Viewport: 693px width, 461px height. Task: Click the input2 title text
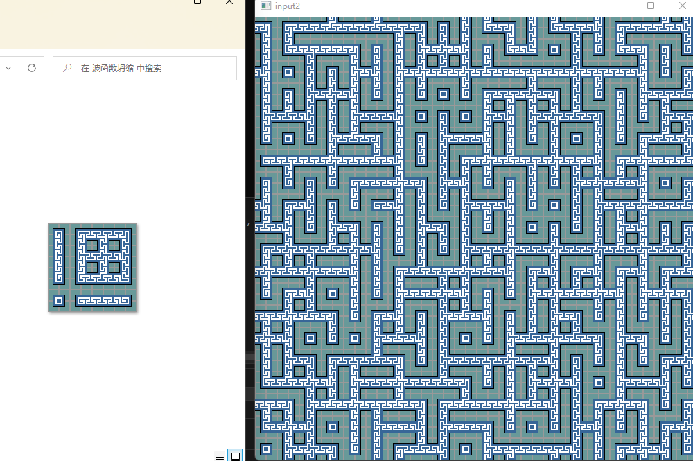click(288, 6)
